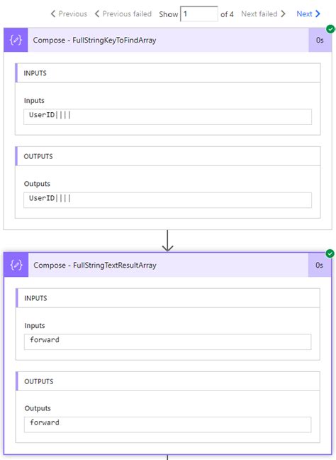The height and width of the screenshot is (460, 336).
Task: Collapse the Compose - FullStringTextResultArray header
Action: click(x=168, y=265)
